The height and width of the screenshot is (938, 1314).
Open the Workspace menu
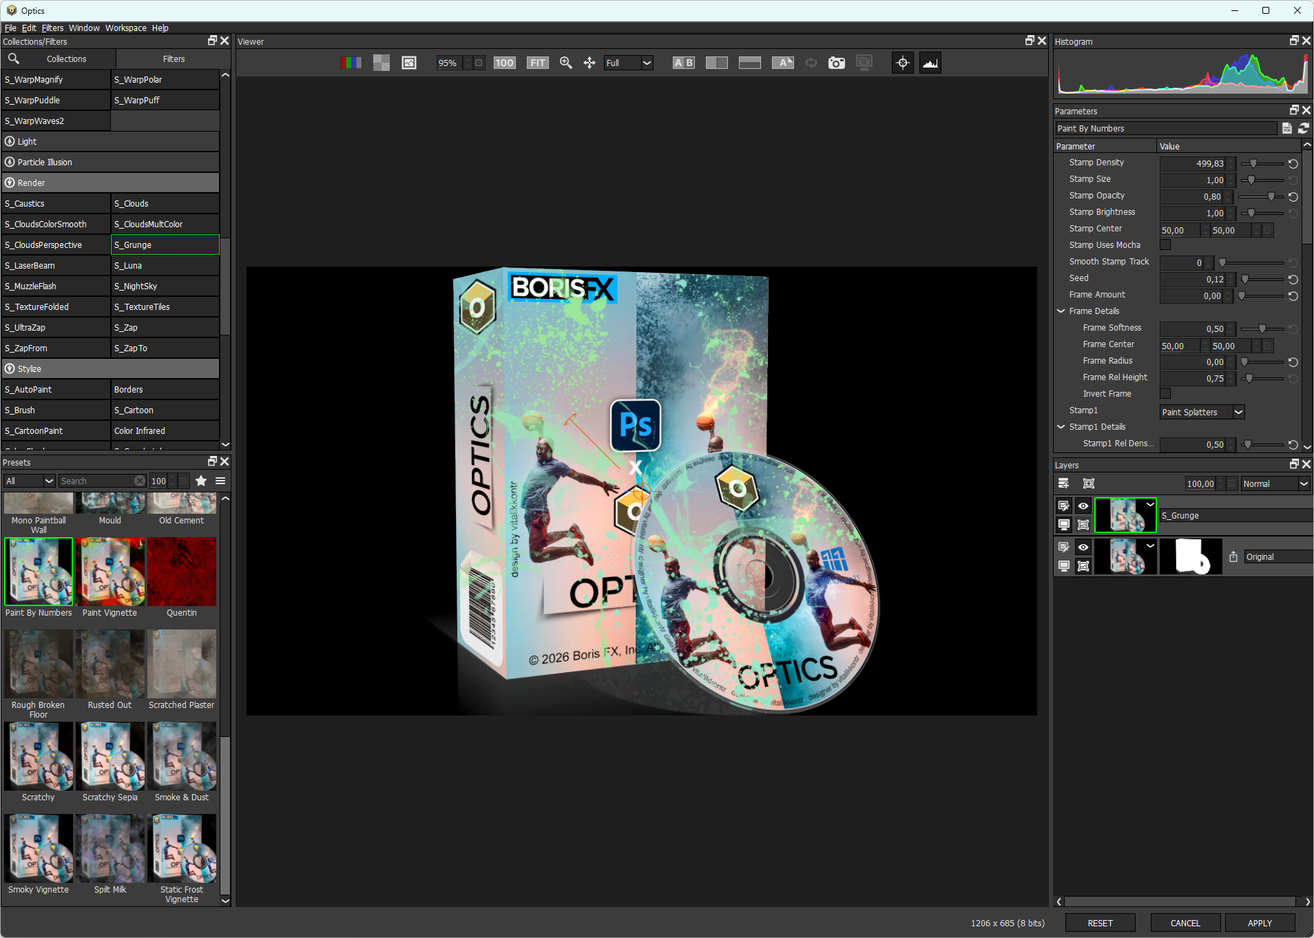[x=125, y=28]
